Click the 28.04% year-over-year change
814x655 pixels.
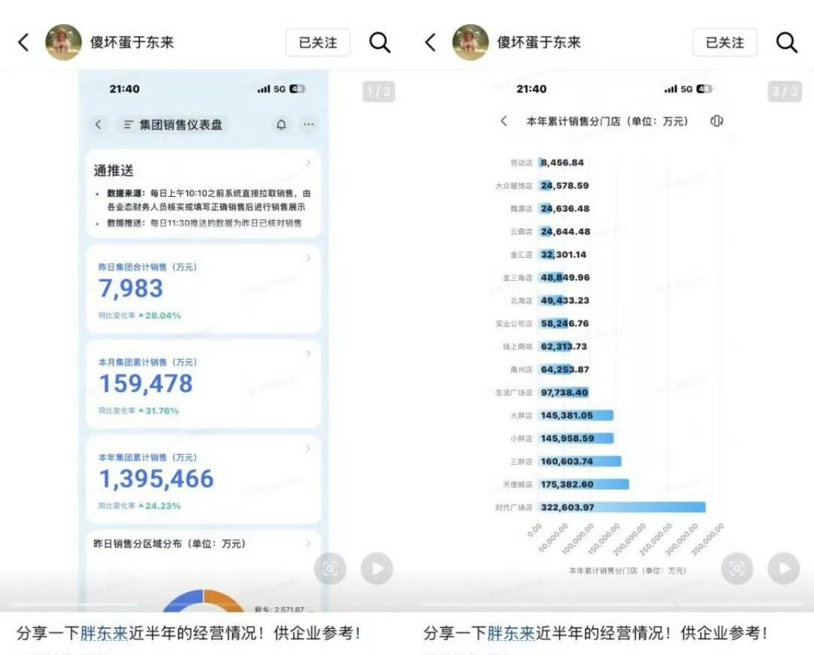(x=160, y=315)
